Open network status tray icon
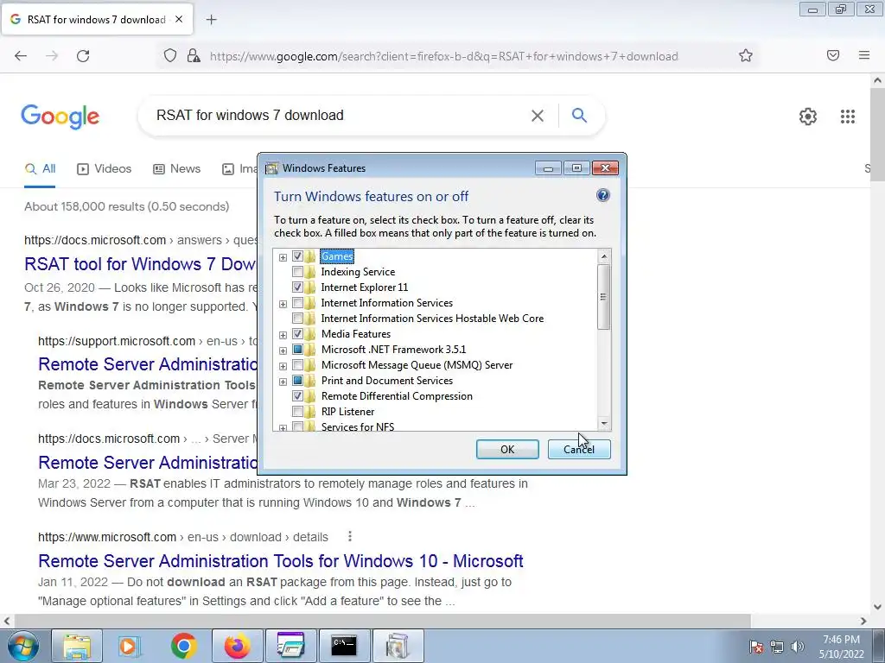Image resolution: width=885 pixels, height=663 pixels. 777,646
